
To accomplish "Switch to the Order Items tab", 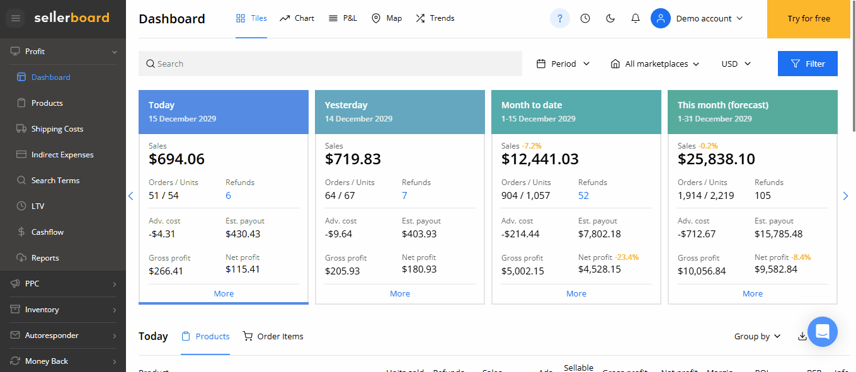I will [273, 336].
